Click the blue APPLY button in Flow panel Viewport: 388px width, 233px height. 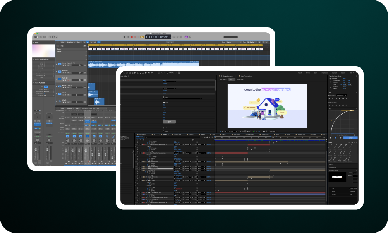[350, 138]
